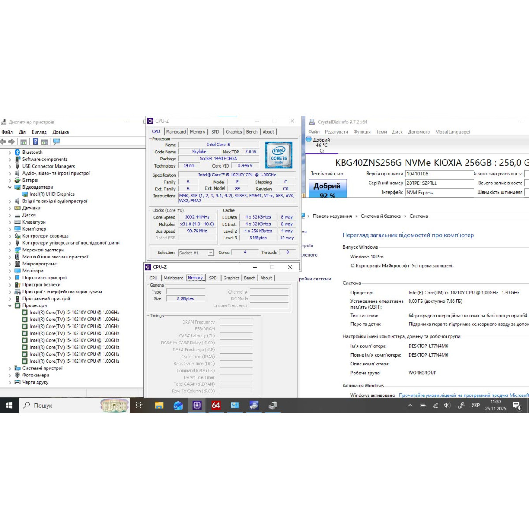Screen dimensions: 529x529
Task: Expand the Bluetooth tree node
Action: [x=10, y=152]
